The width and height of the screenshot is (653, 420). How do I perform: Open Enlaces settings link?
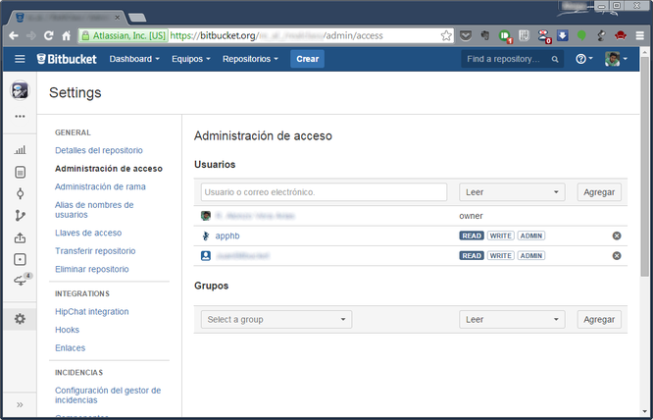tap(70, 348)
